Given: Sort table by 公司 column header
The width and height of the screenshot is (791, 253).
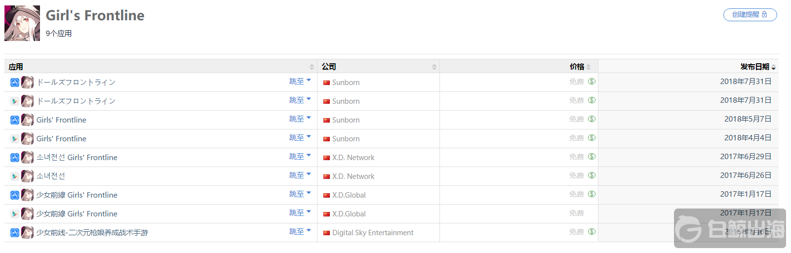Looking at the screenshot, I should 378,67.
